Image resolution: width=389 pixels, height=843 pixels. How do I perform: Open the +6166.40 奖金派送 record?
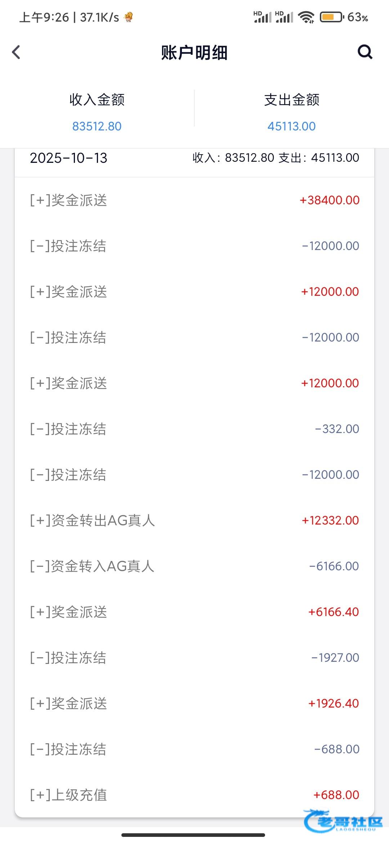[x=194, y=612]
